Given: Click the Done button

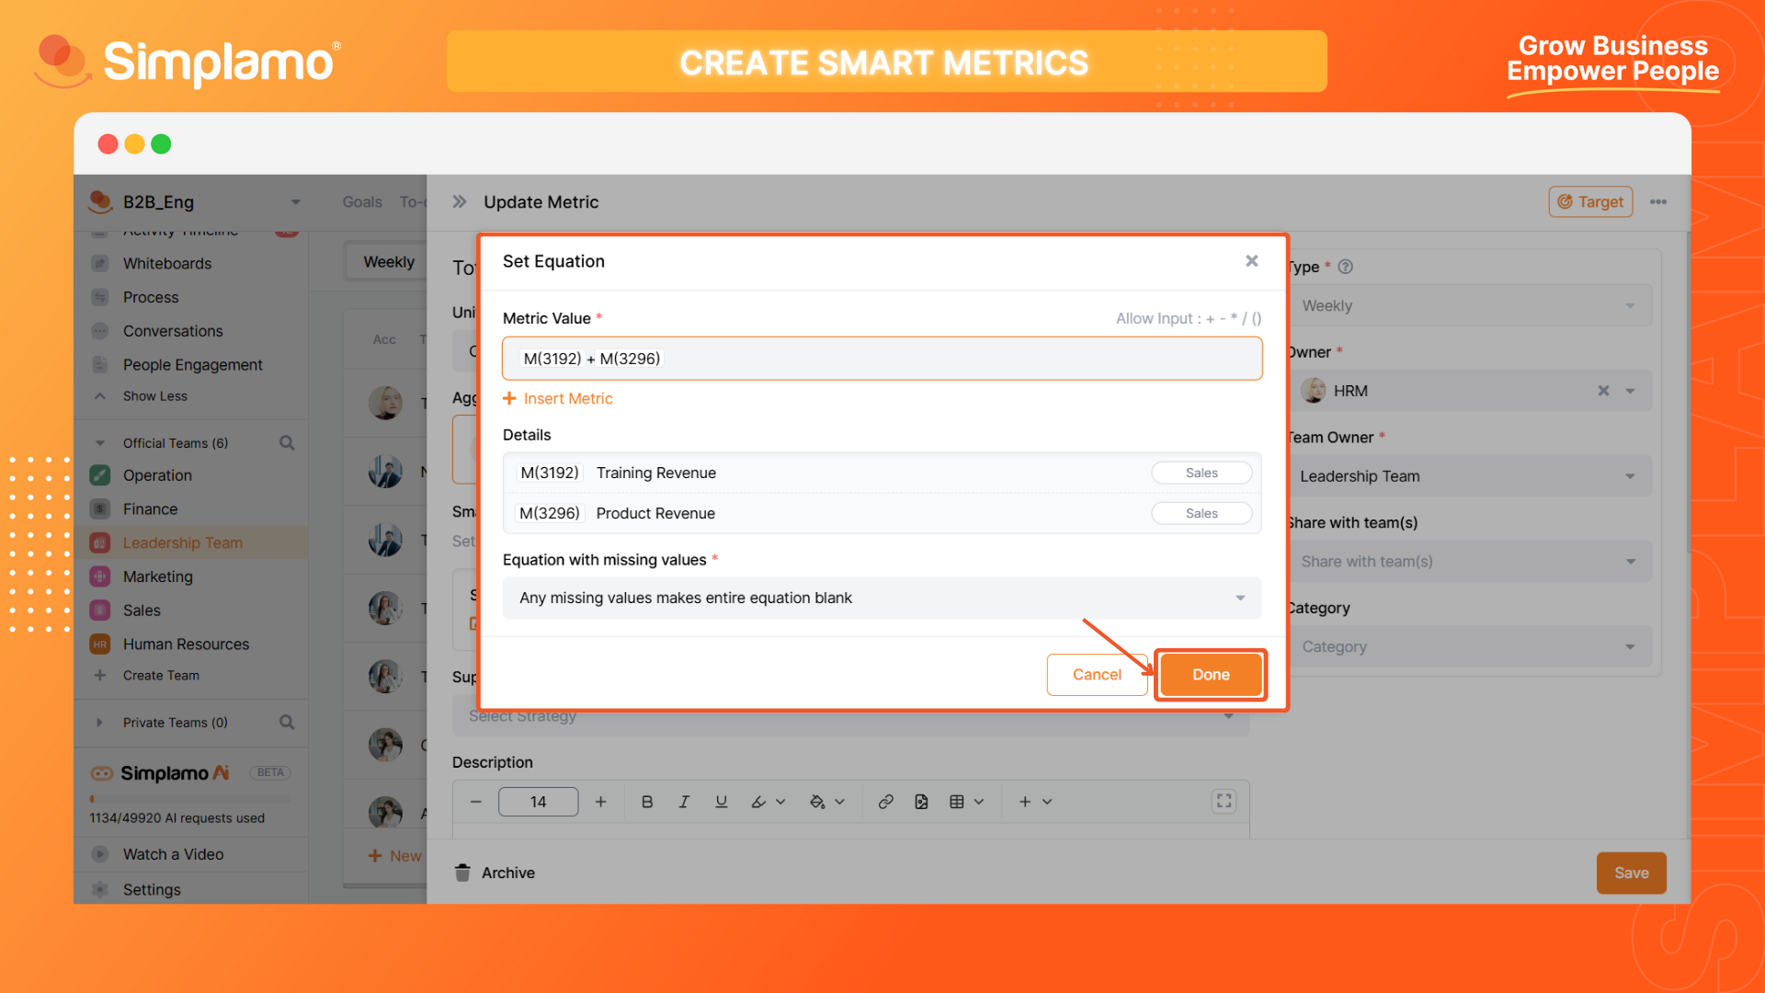Looking at the screenshot, I should tap(1211, 674).
